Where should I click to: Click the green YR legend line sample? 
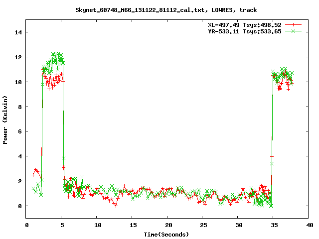[x=293, y=31]
